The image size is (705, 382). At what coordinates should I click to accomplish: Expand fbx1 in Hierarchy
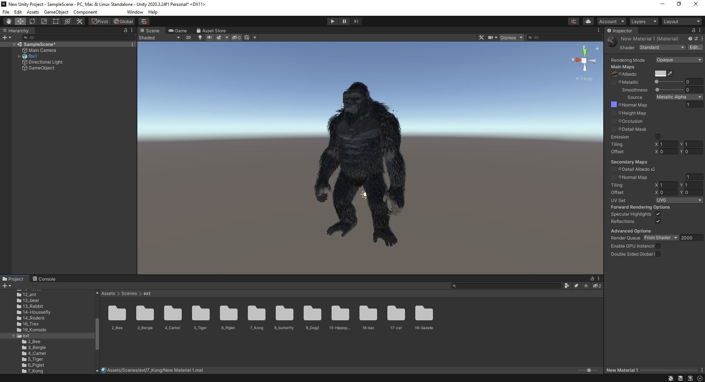point(19,56)
